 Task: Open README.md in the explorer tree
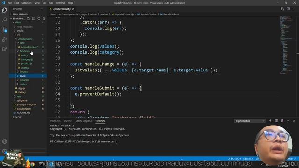point(23,113)
